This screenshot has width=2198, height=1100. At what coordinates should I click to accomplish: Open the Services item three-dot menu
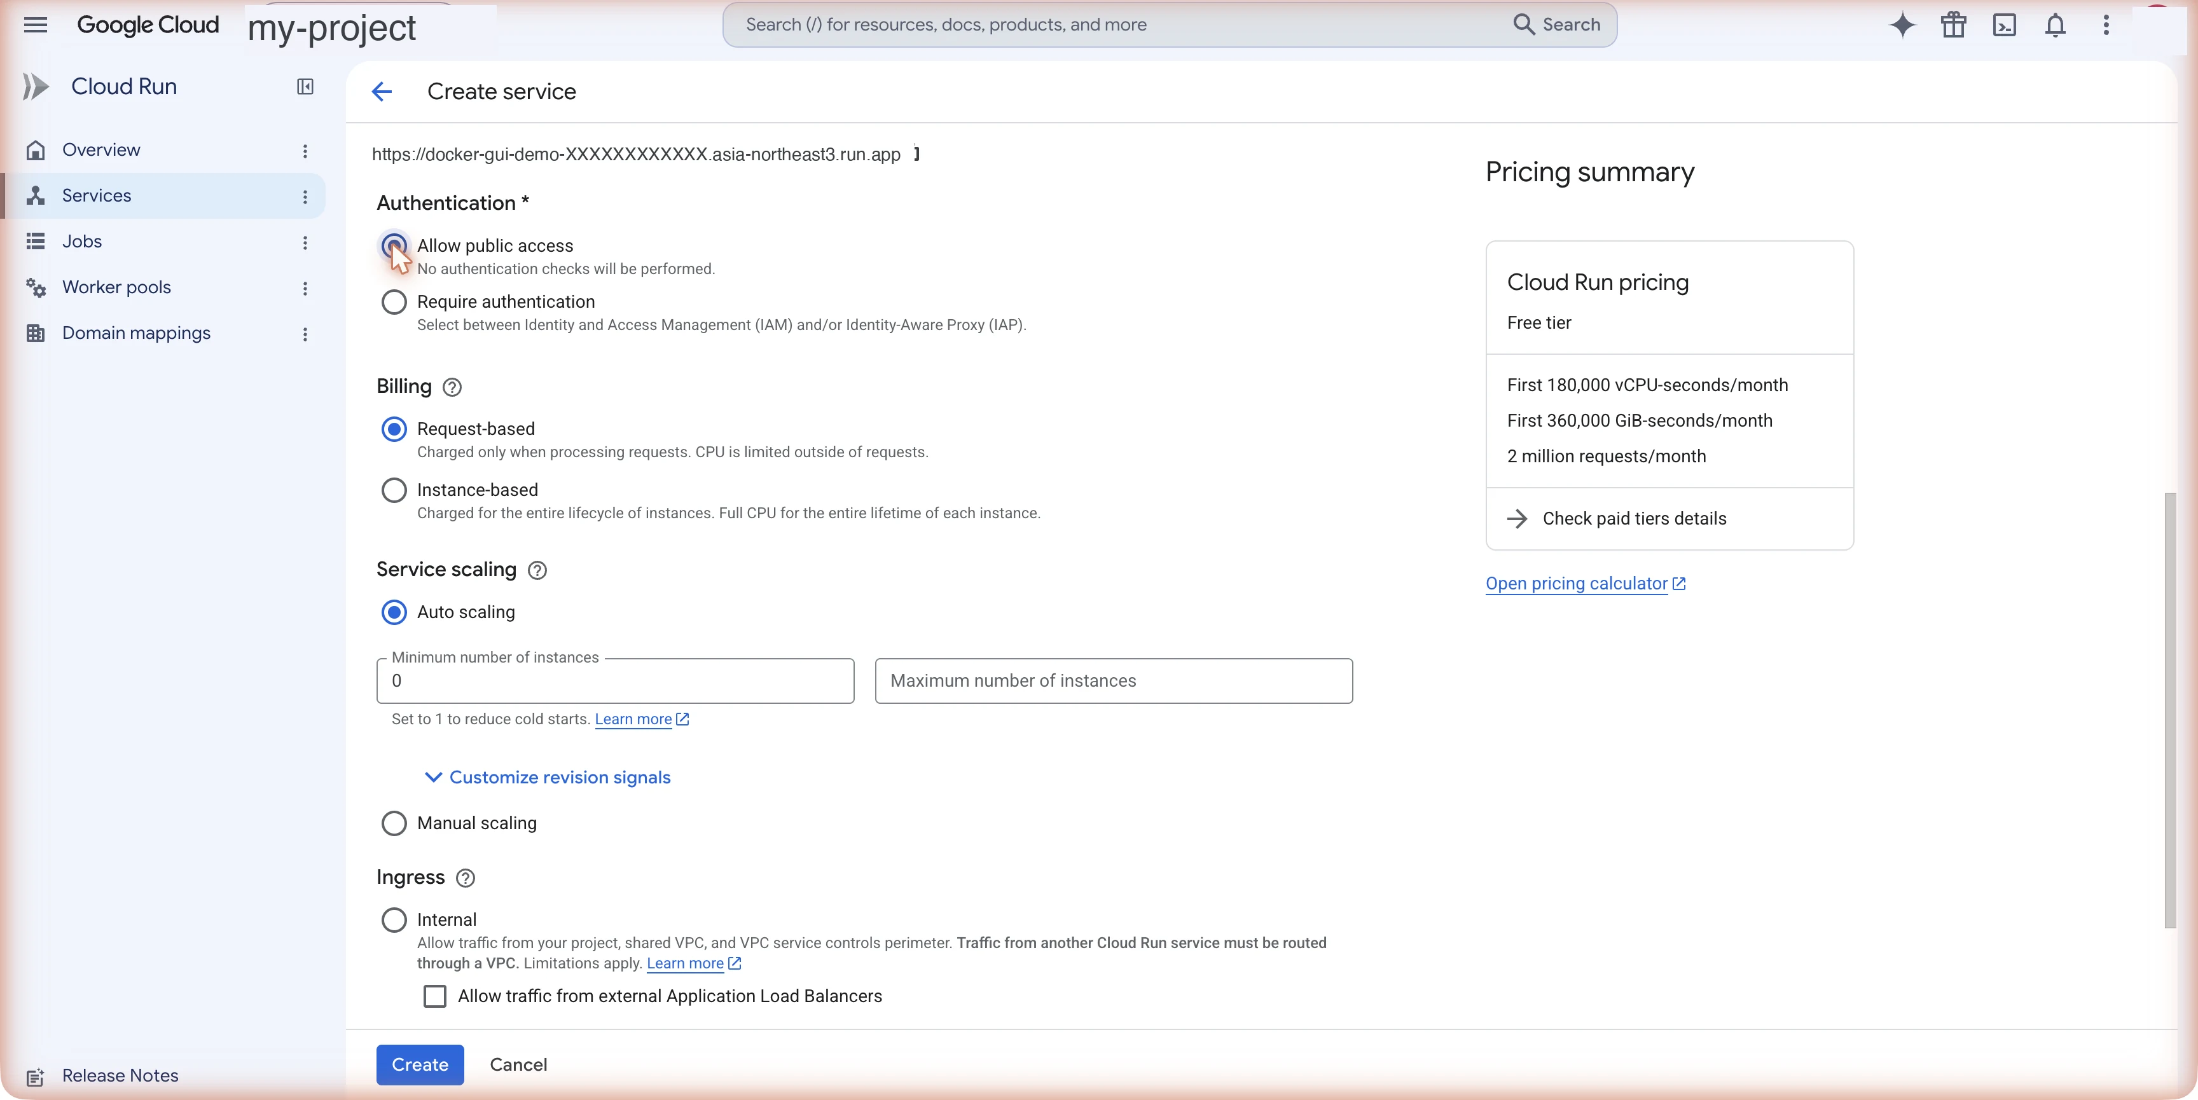tap(305, 196)
